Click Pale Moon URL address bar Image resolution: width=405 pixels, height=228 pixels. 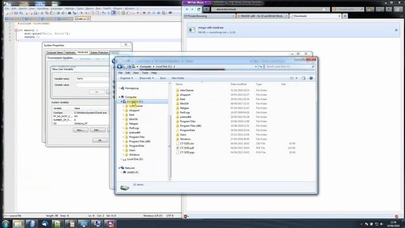270,9
